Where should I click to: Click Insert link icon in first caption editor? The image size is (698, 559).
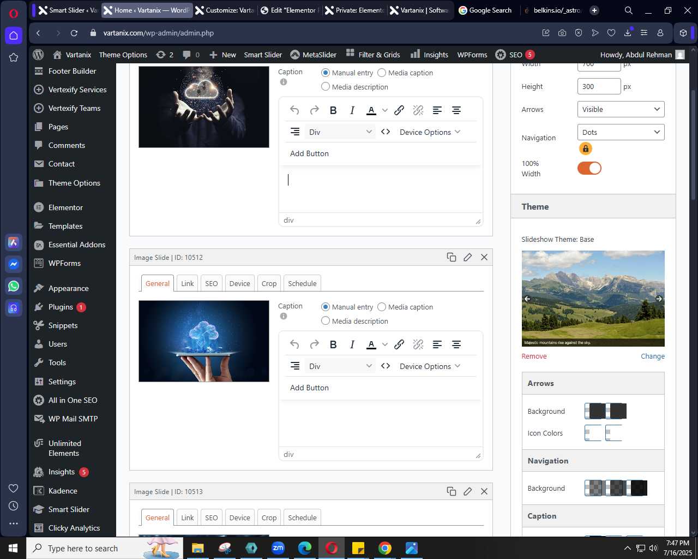click(x=399, y=110)
